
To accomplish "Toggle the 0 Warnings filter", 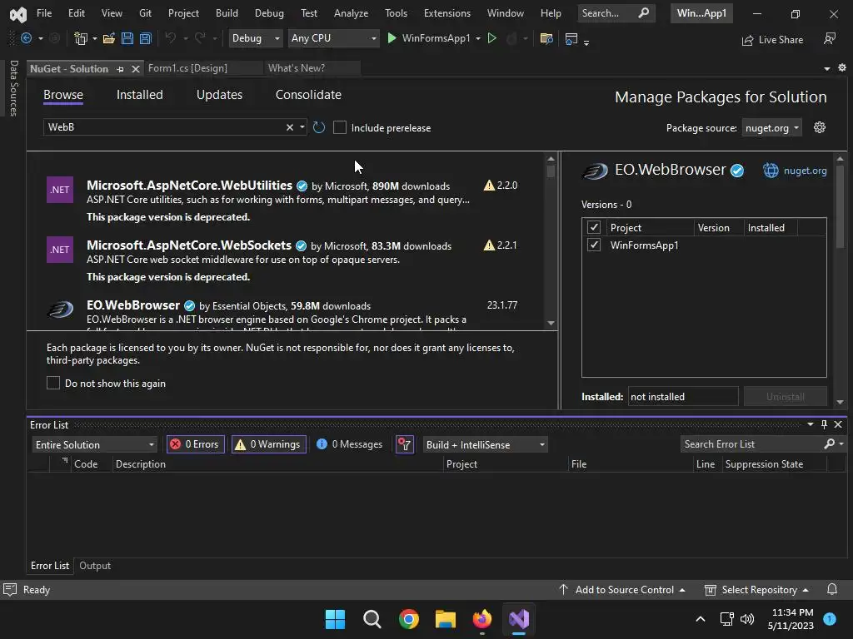I will [x=269, y=444].
